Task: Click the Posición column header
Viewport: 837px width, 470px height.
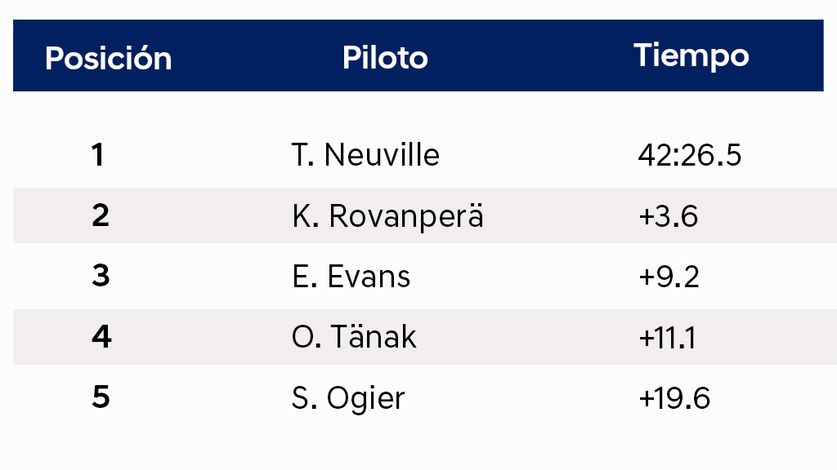Action: 108,59
